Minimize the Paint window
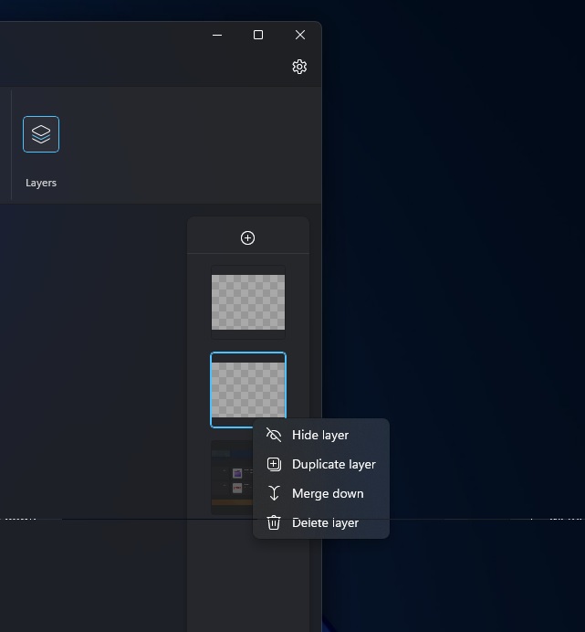The height and width of the screenshot is (632, 585). [x=217, y=35]
